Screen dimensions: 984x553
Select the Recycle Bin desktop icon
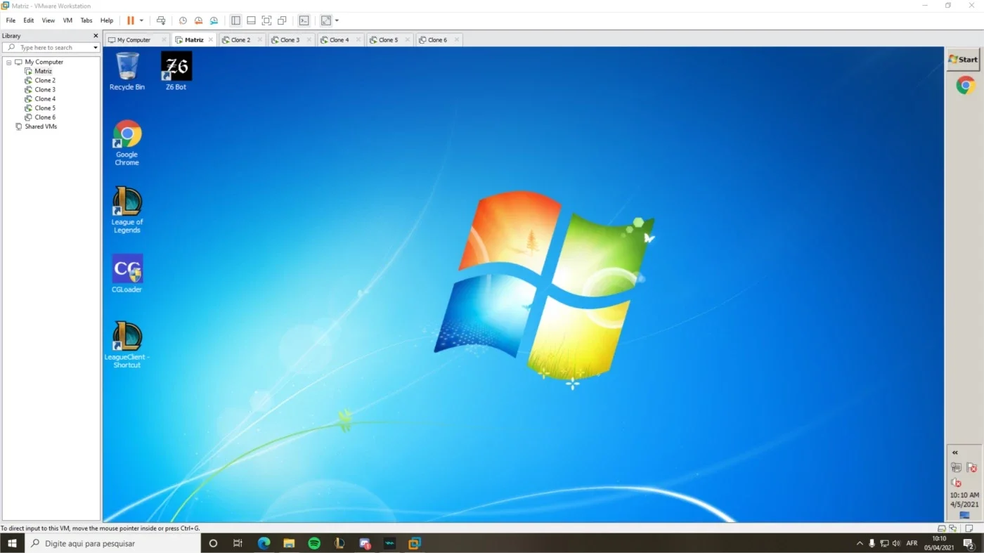click(127, 72)
